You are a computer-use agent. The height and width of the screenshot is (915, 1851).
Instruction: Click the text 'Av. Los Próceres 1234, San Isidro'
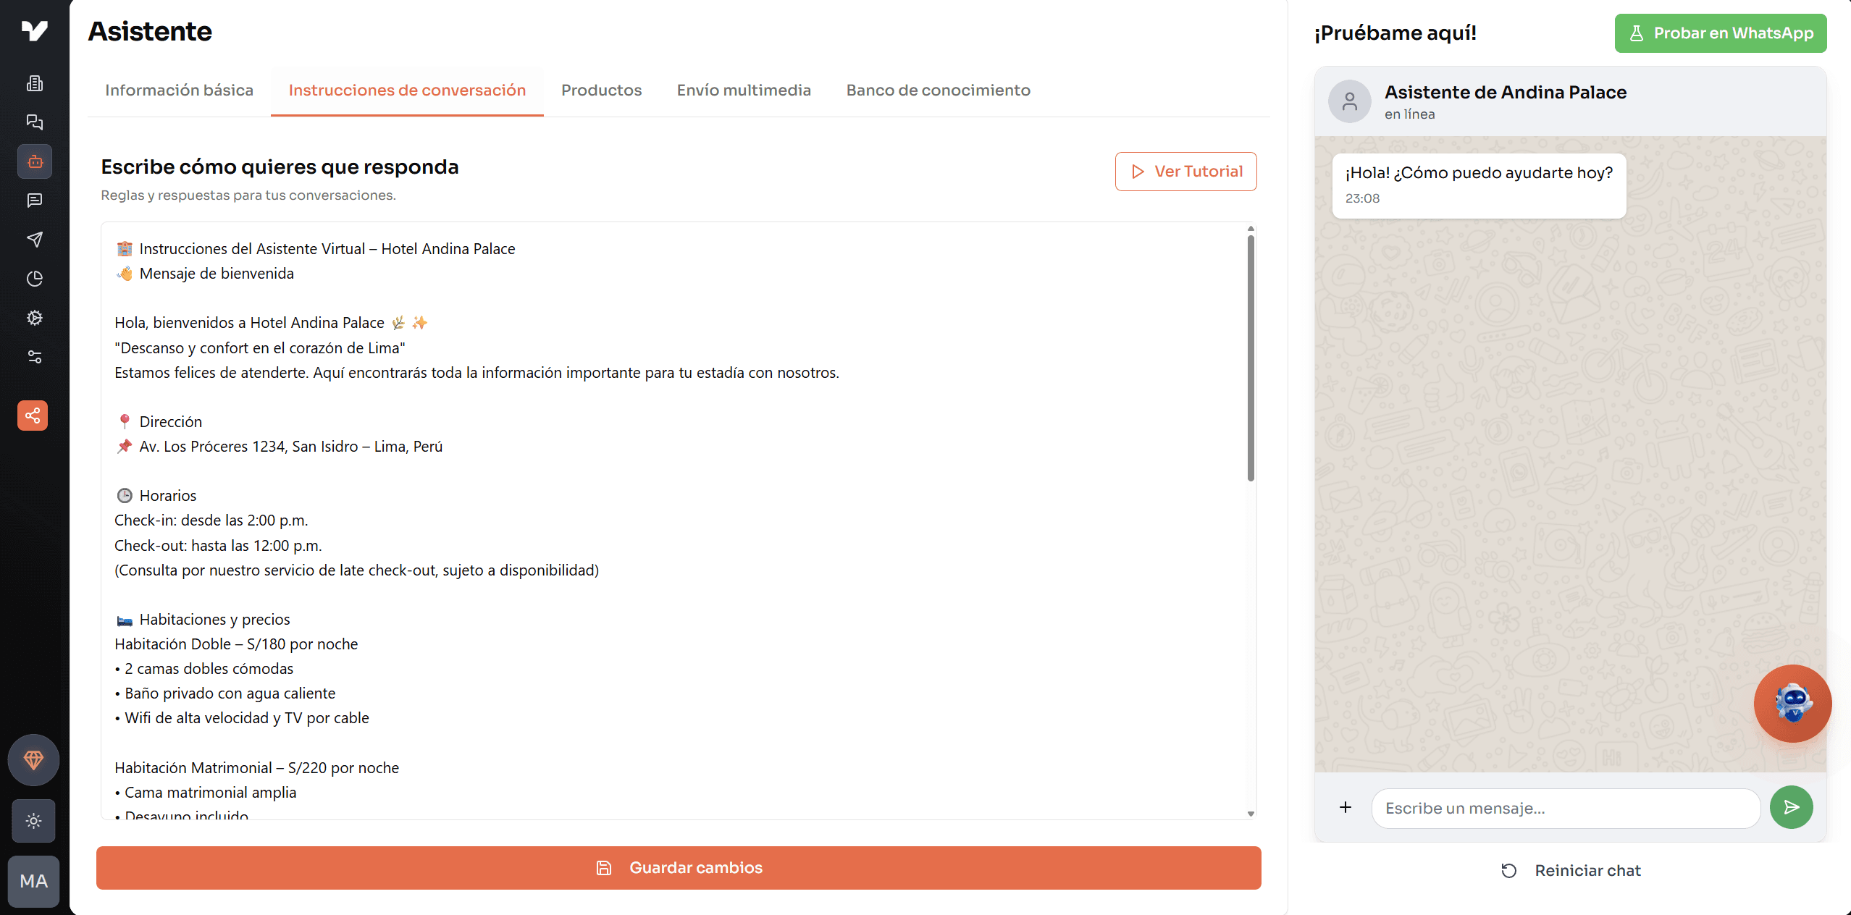248,447
